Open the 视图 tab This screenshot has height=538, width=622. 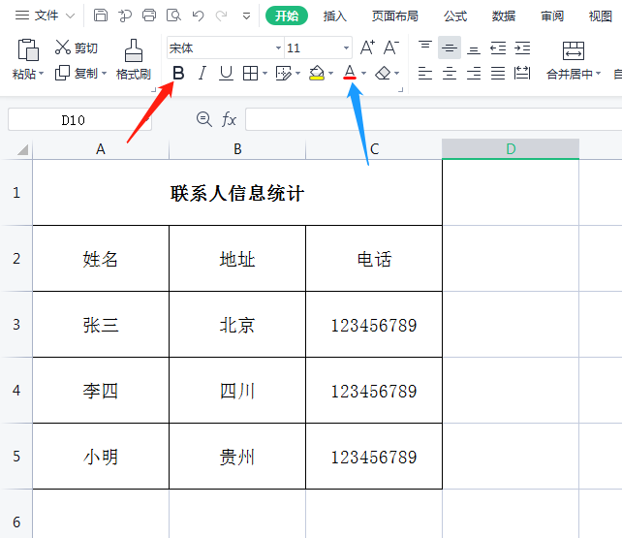[x=600, y=16]
